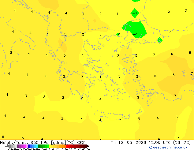Open the weatheronline.co.uk copyright link
Viewport: 194px width, 150px height.
click(x=168, y=147)
